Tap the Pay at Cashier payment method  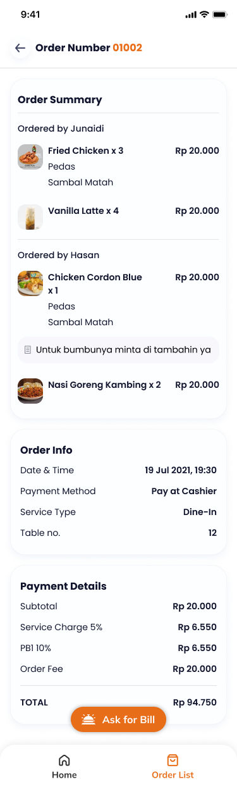coord(184,491)
